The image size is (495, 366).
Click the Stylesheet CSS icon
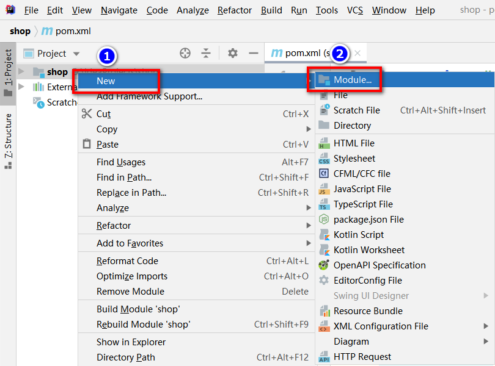pyautogui.click(x=324, y=158)
